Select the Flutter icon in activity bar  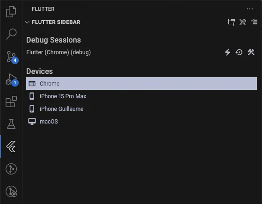[x=11, y=146]
